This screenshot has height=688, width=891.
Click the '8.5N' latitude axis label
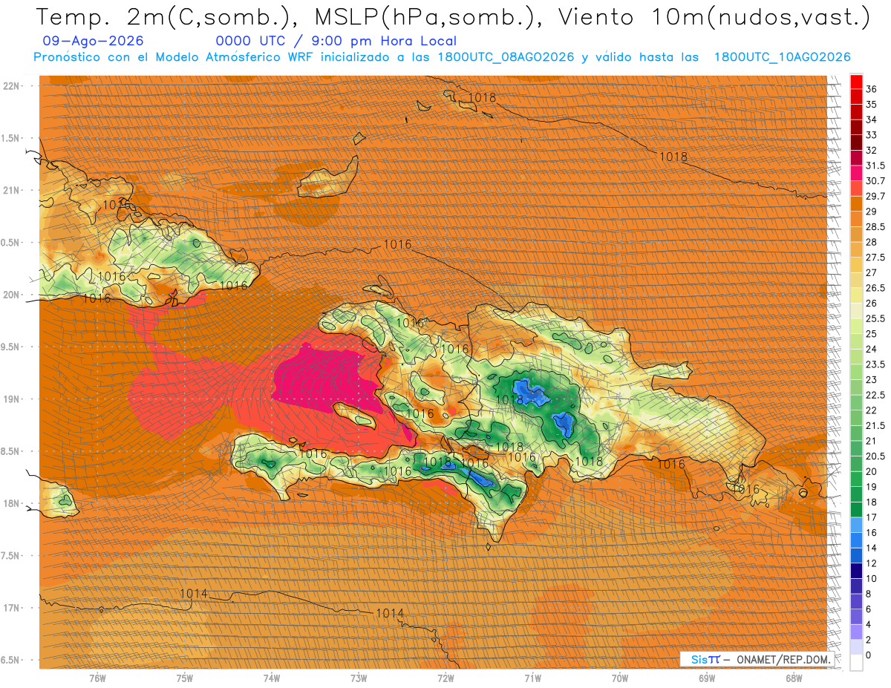click(x=11, y=451)
